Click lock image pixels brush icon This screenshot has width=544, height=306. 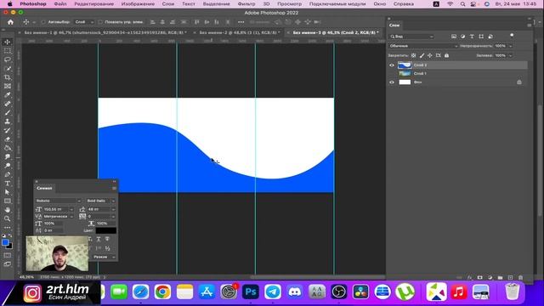tap(422, 55)
